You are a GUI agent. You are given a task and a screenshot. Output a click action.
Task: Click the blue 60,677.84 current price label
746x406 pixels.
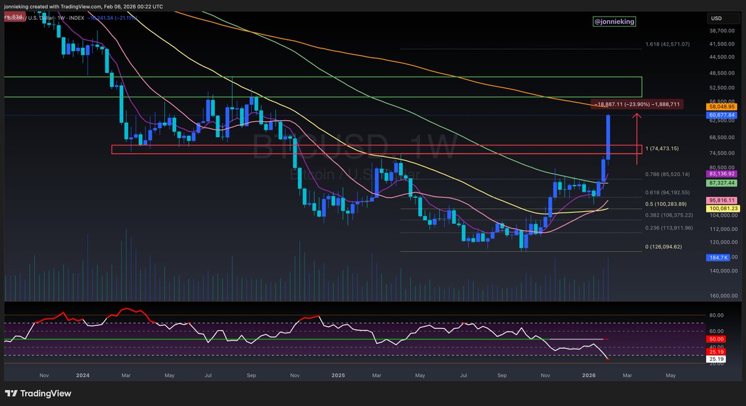pos(722,115)
